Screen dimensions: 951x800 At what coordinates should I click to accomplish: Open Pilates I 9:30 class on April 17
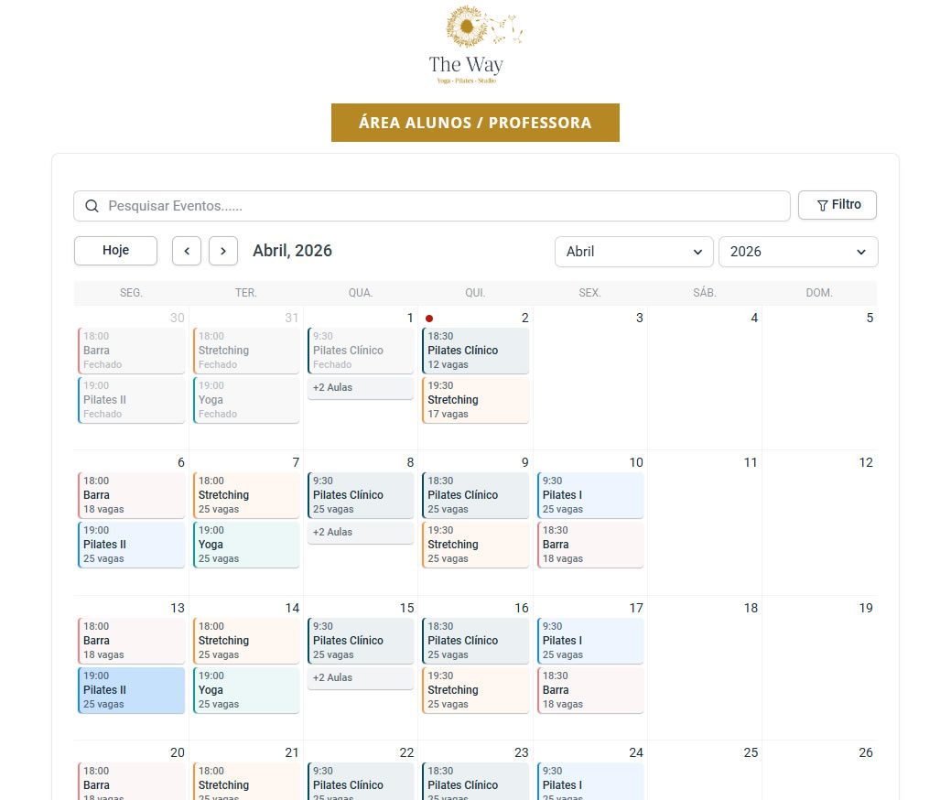click(x=590, y=641)
